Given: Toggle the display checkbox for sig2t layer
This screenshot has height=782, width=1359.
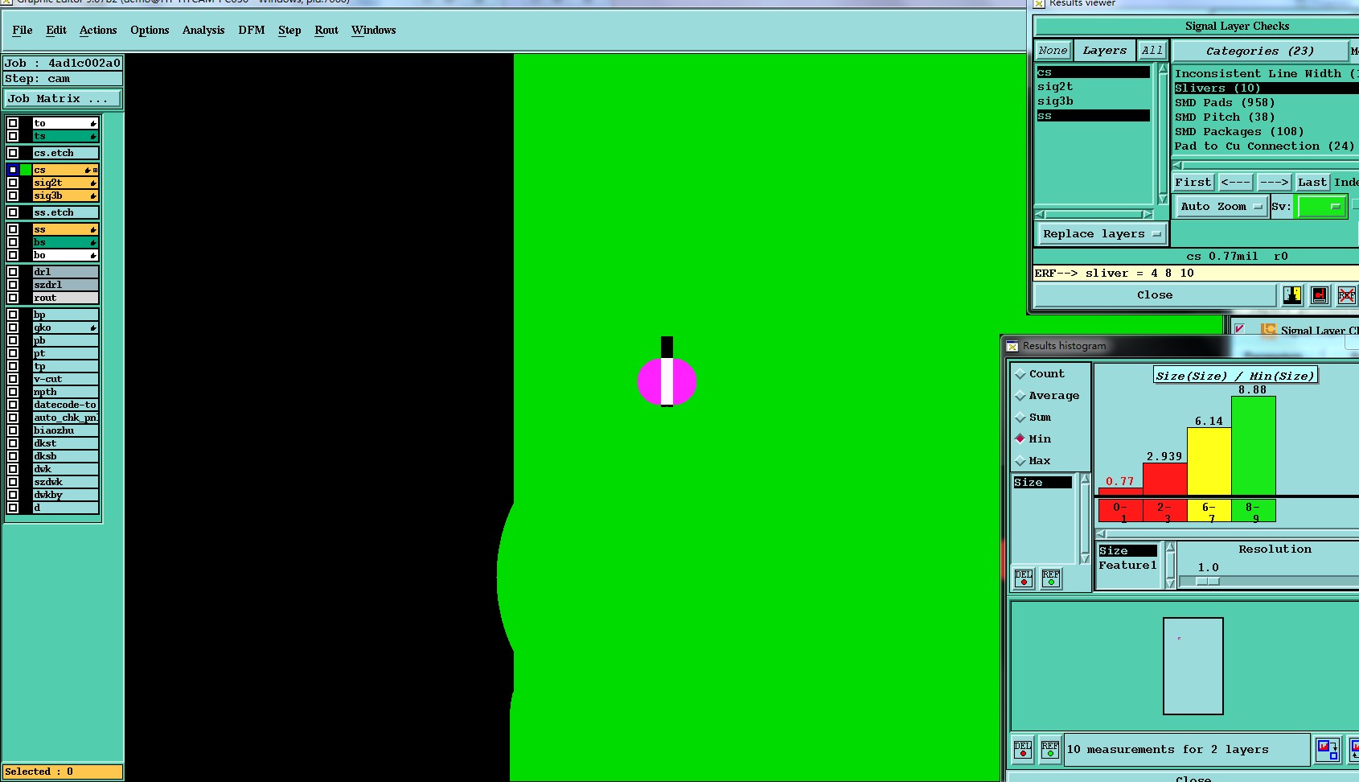Looking at the screenshot, I should pyautogui.click(x=13, y=183).
